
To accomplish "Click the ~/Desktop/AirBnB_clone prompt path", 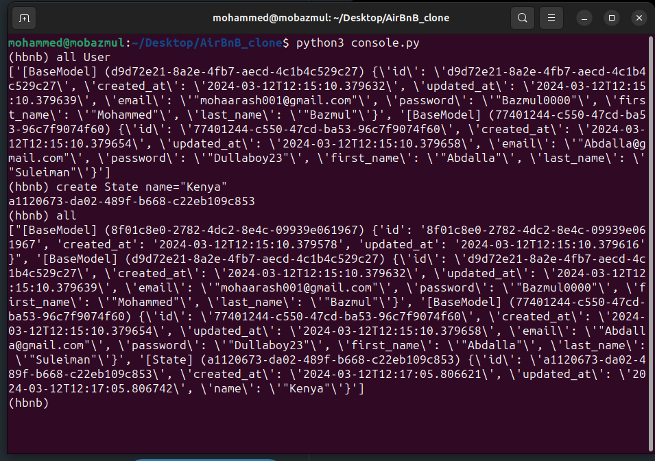I will click(x=206, y=43).
